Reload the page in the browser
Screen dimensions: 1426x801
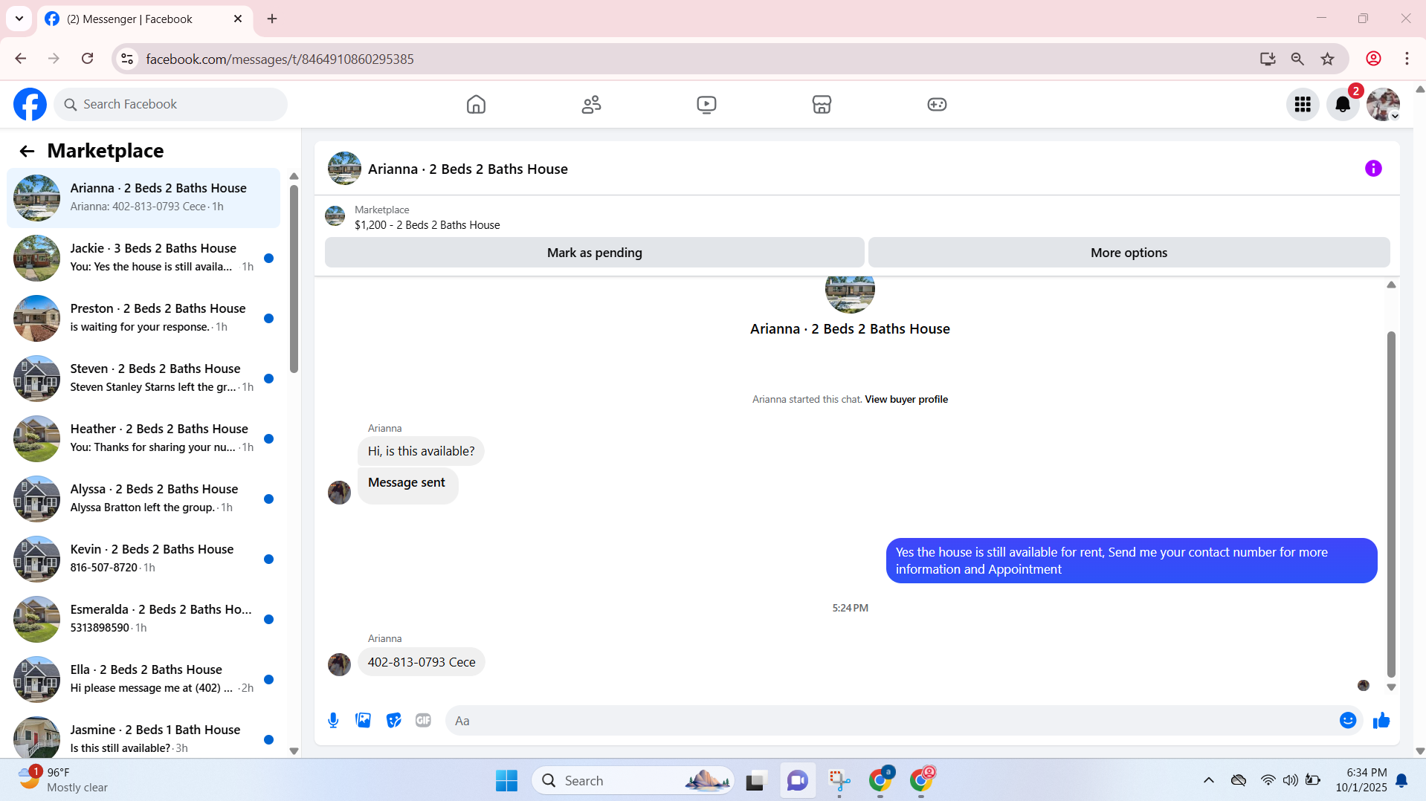pyautogui.click(x=87, y=59)
